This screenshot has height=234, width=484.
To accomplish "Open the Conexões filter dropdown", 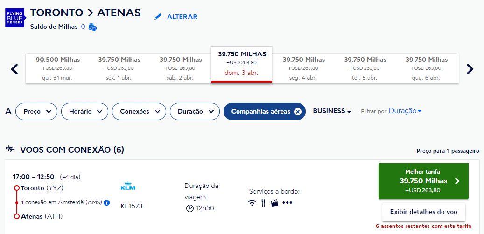I will point(139,111).
